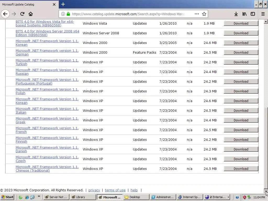The height and width of the screenshot is (201, 268).
Task: Expand quick launch overflow chevron
Action: 39,196
